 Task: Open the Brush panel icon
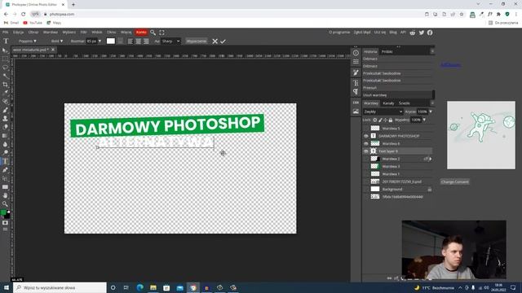pyautogui.click(x=356, y=72)
